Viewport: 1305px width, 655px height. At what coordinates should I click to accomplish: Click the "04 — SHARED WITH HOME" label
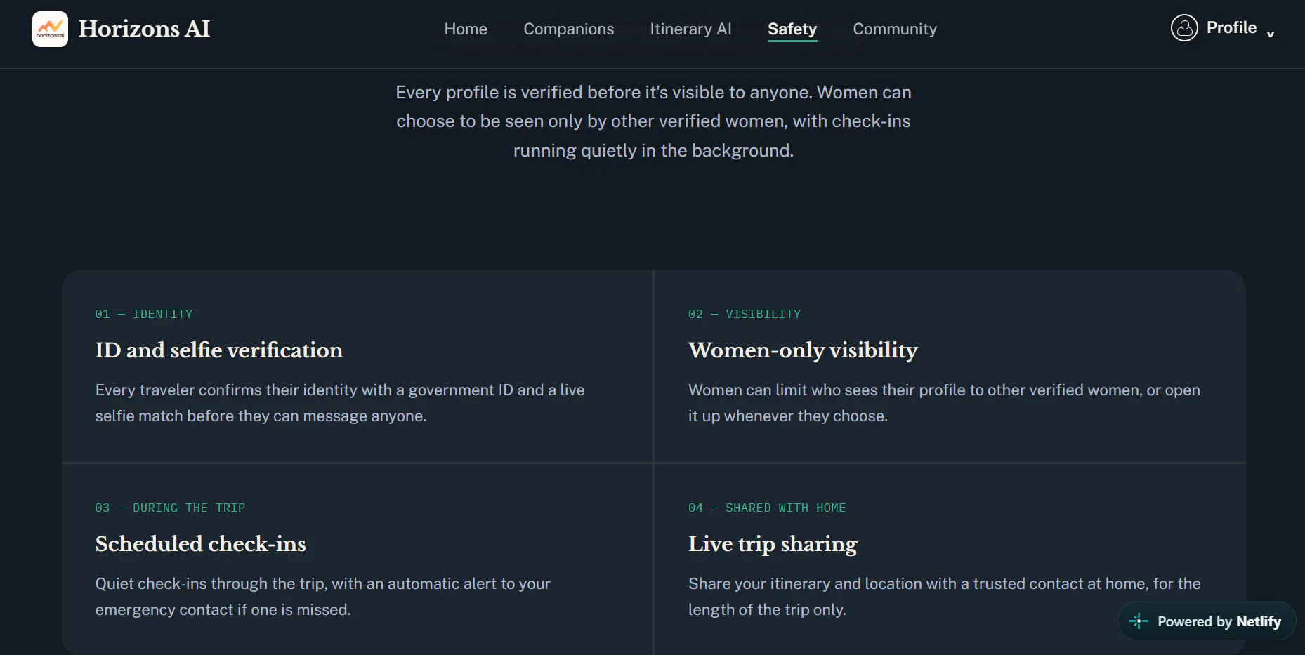767,508
